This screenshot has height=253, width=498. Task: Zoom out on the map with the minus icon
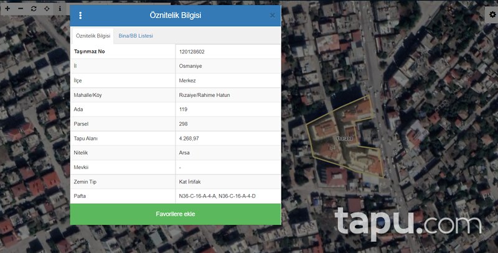coord(21,9)
